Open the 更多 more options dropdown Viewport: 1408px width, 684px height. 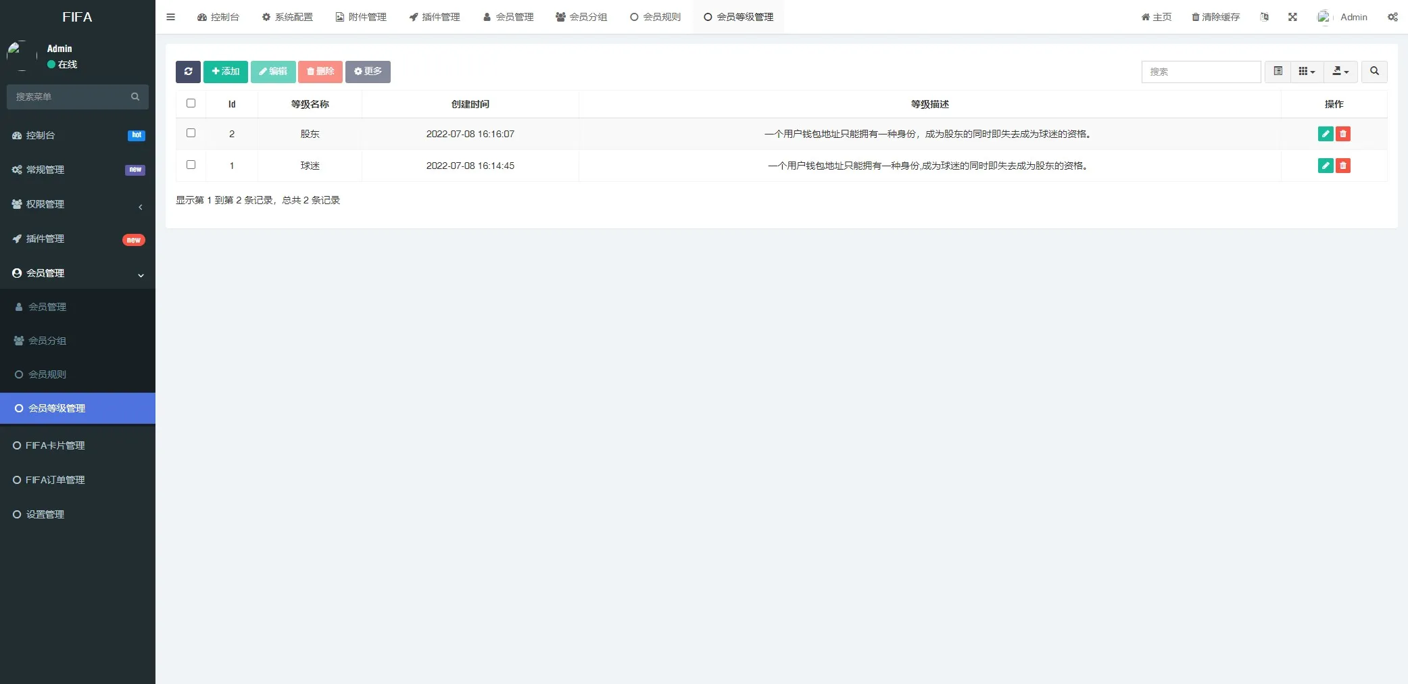click(368, 72)
